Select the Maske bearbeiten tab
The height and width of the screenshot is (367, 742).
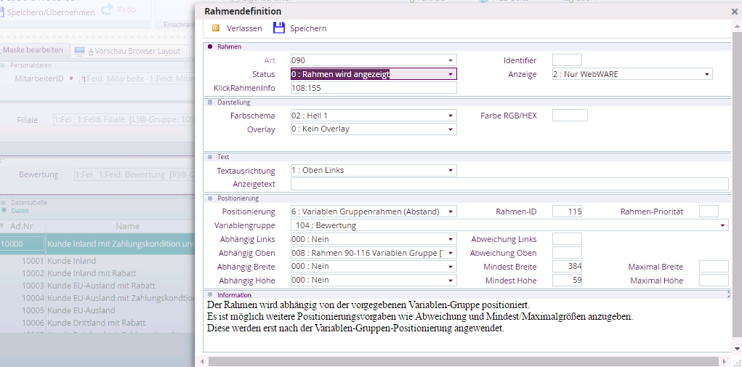pos(33,51)
